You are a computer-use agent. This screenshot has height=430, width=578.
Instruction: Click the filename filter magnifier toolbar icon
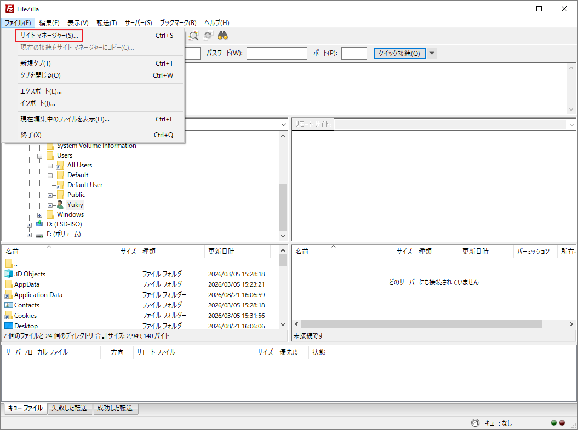(193, 36)
